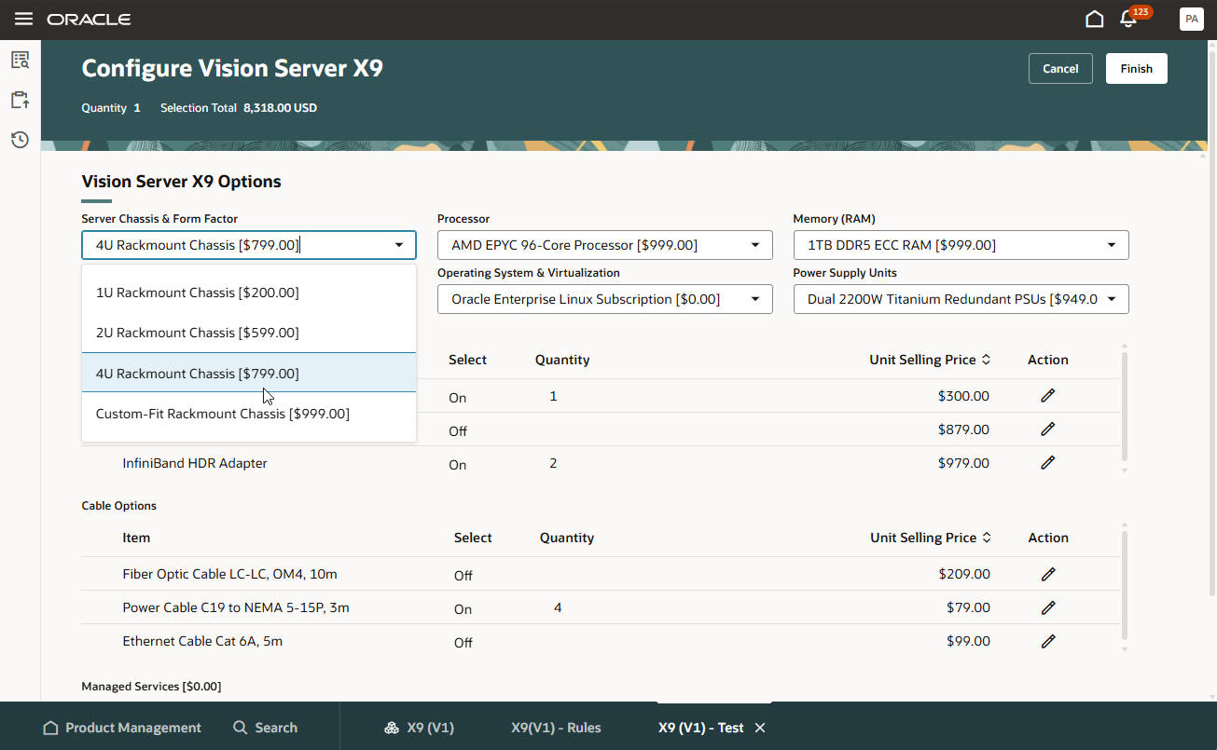
Task: Edit Fiber Optic Cable using pencil icon
Action: [x=1047, y=574]
